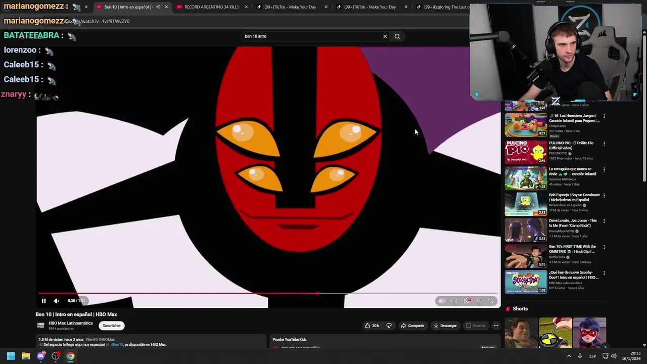Open the Los Hamsters Juegan video thumbnail
This screenshot has width=647, height=364.
tap(526, 125)
